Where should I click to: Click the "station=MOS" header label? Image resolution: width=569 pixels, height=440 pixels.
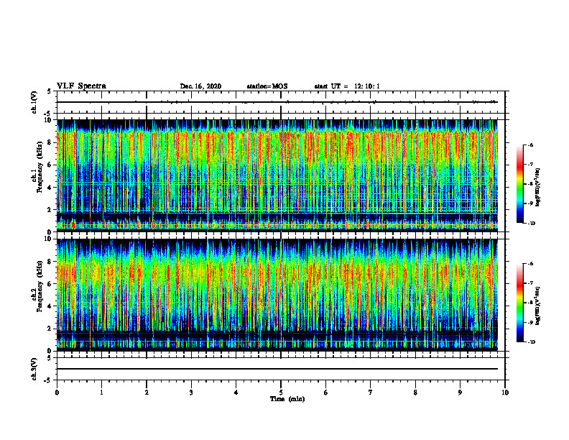(x=267, y=86)
